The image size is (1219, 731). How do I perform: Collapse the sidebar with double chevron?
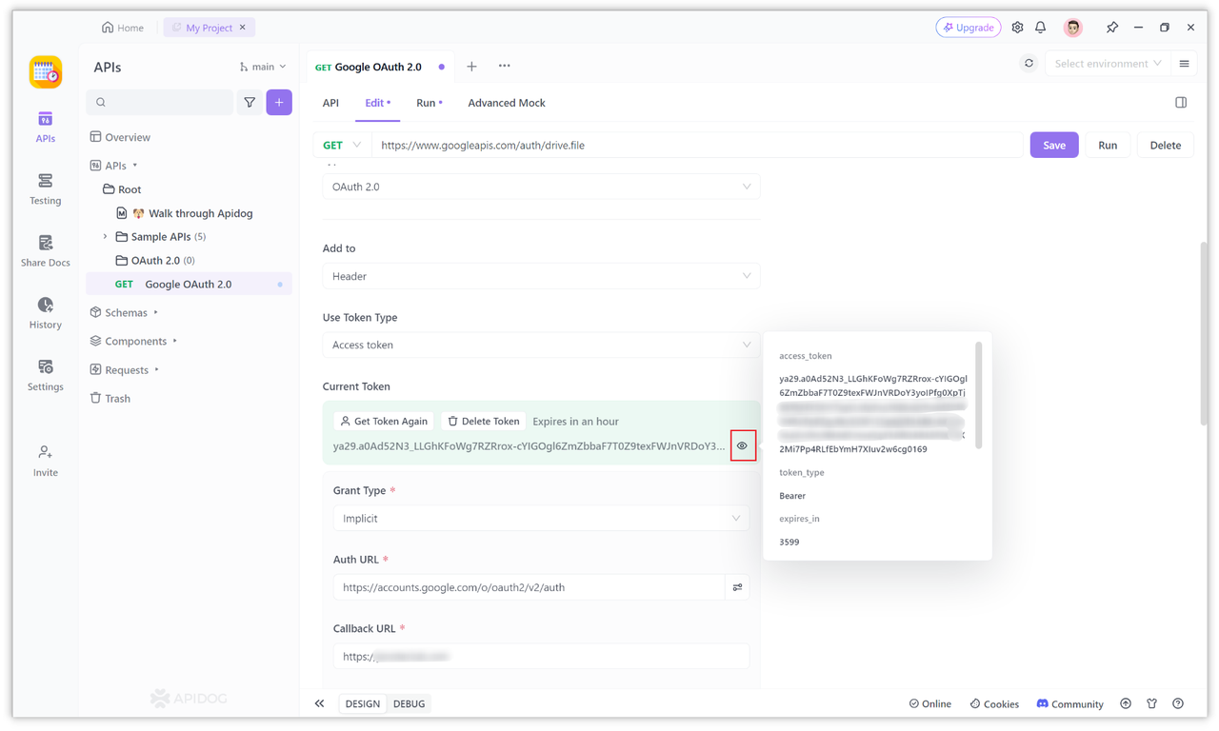(320, 703)
